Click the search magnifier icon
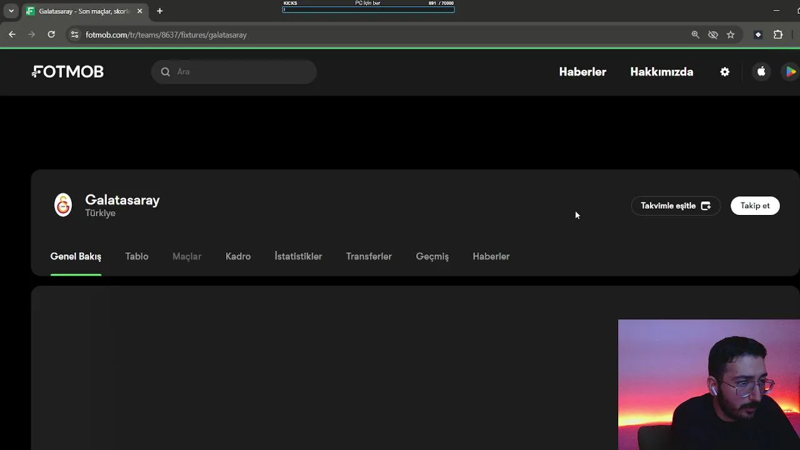This screenshot has height=450, width=800. coord(166,72)
